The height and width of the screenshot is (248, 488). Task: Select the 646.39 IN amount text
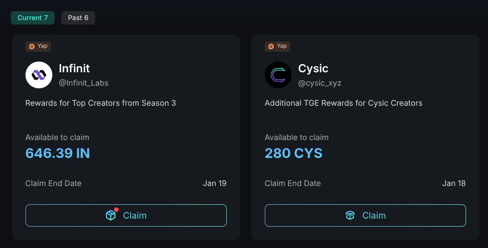point(58,153)
